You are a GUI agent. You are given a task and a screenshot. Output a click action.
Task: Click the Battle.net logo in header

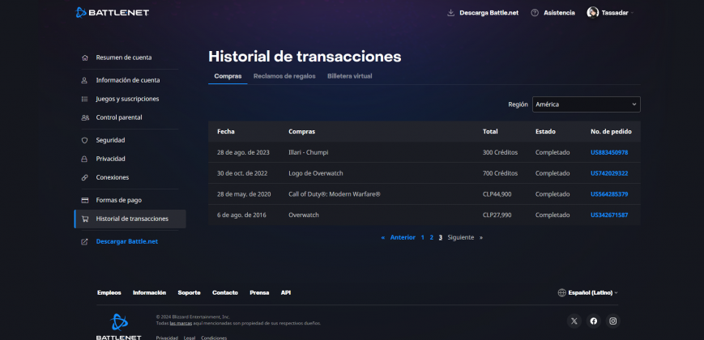[113, 13]
